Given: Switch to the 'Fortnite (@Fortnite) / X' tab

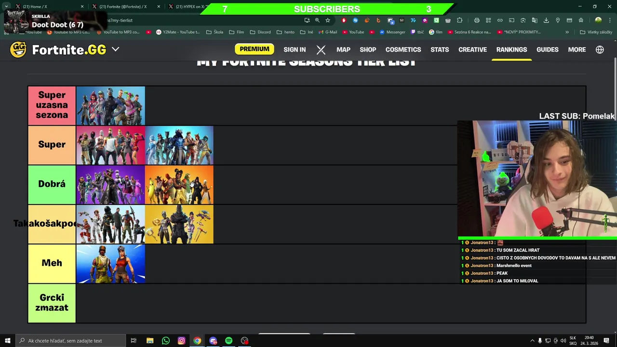Looking at the screenshot, I should (x=123, y=7).
